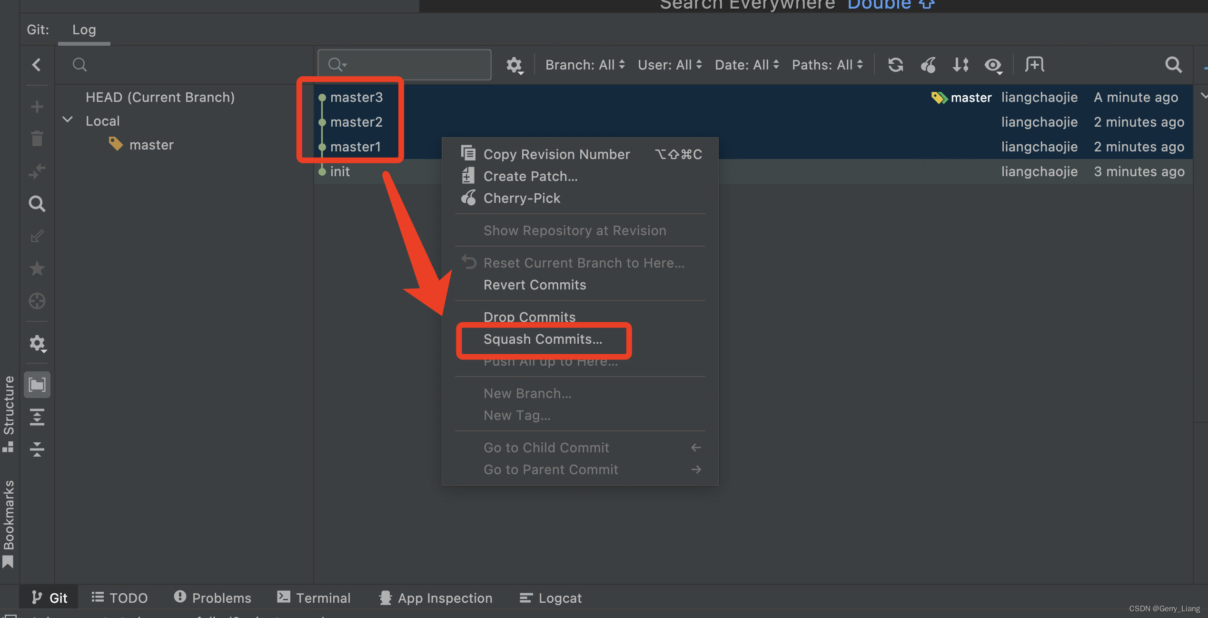Click Revert Commits in context menu
The image size is (1208, 618).
point(535,284)
